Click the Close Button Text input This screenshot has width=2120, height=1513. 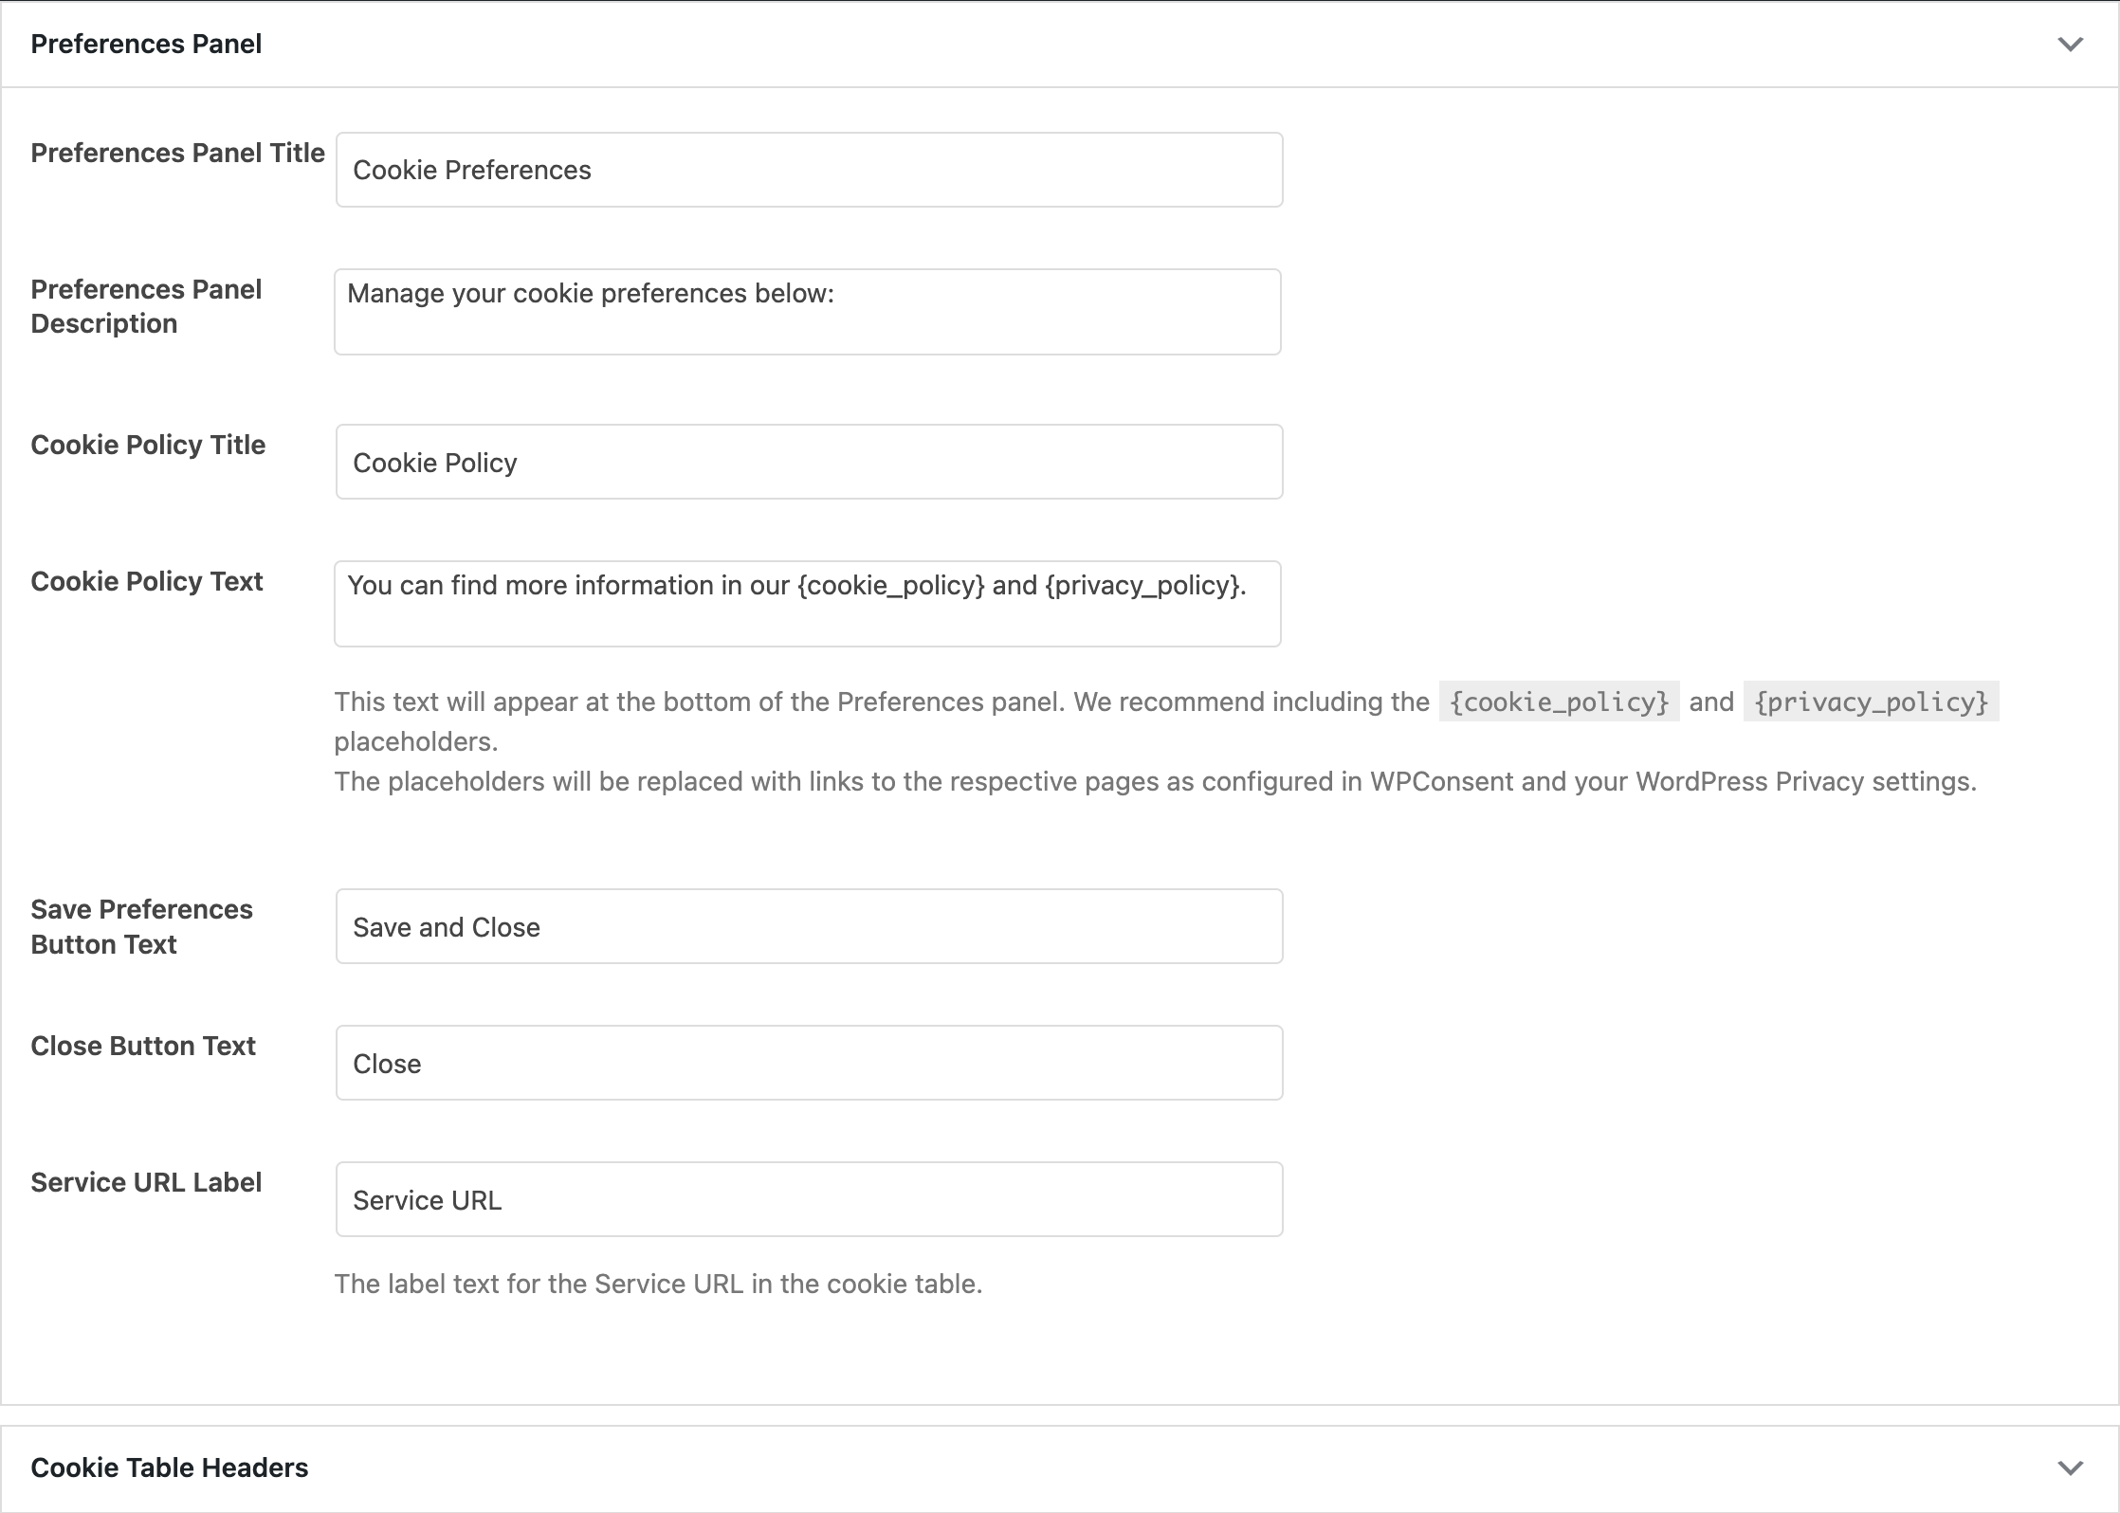point(806,1062)
